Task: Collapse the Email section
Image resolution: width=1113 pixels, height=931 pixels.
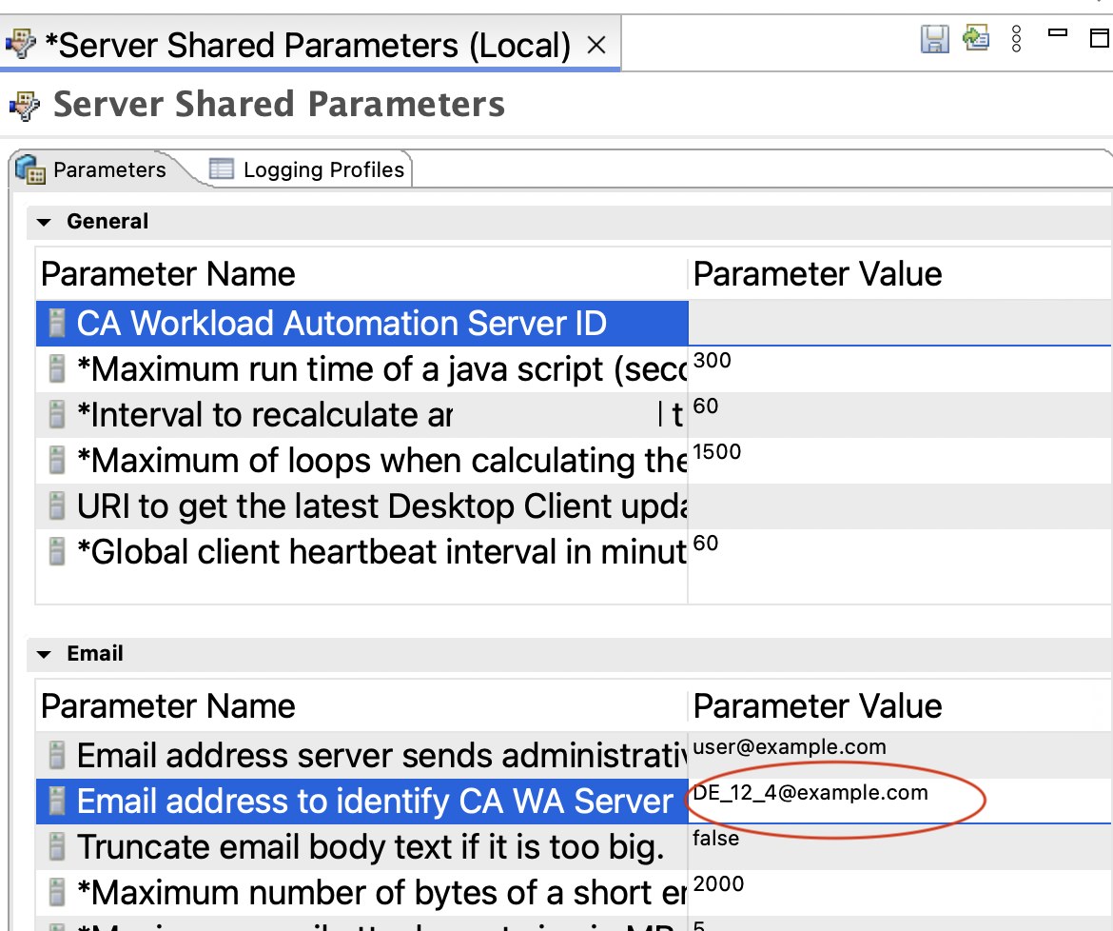Action: tap(44, 654)
